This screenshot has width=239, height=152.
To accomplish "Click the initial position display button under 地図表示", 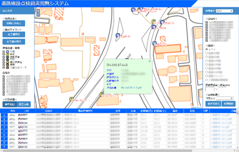I will [x=14, y=23].
